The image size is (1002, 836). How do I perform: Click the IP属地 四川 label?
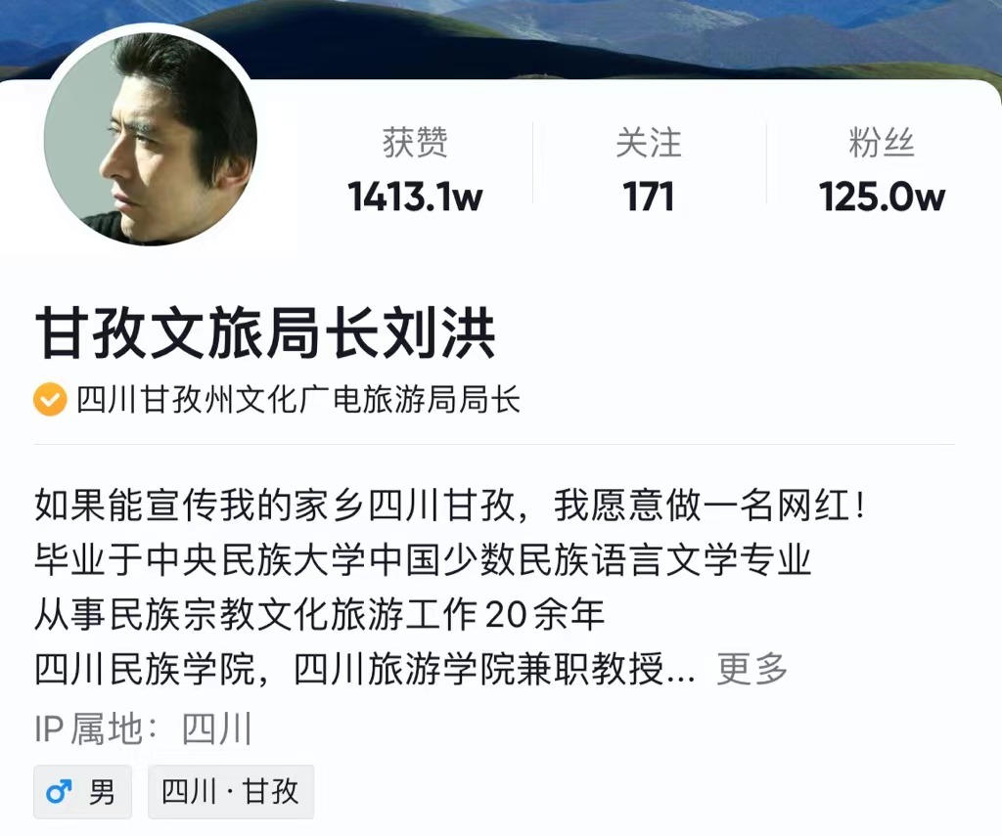[x=143, y=728]
